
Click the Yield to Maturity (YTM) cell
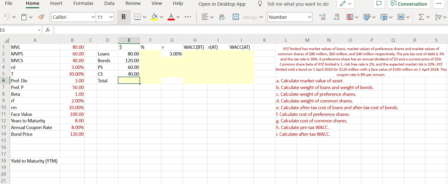pyautogui.click(x=35, y=161)
